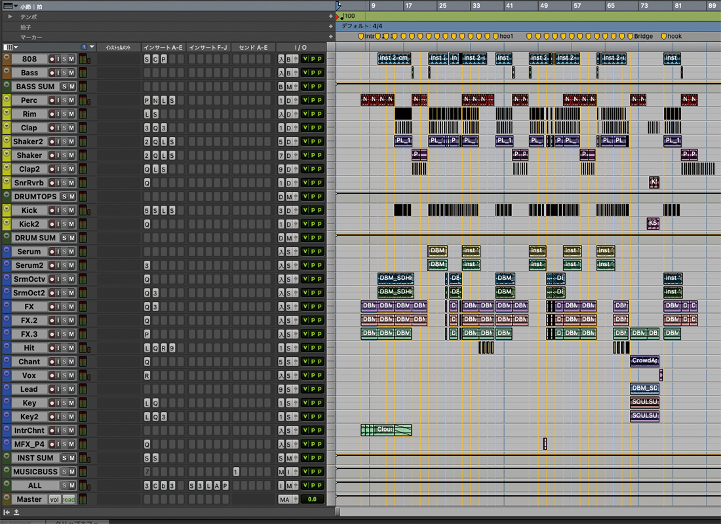
Task: Open insert C on the 808 track
Action: 155,59
